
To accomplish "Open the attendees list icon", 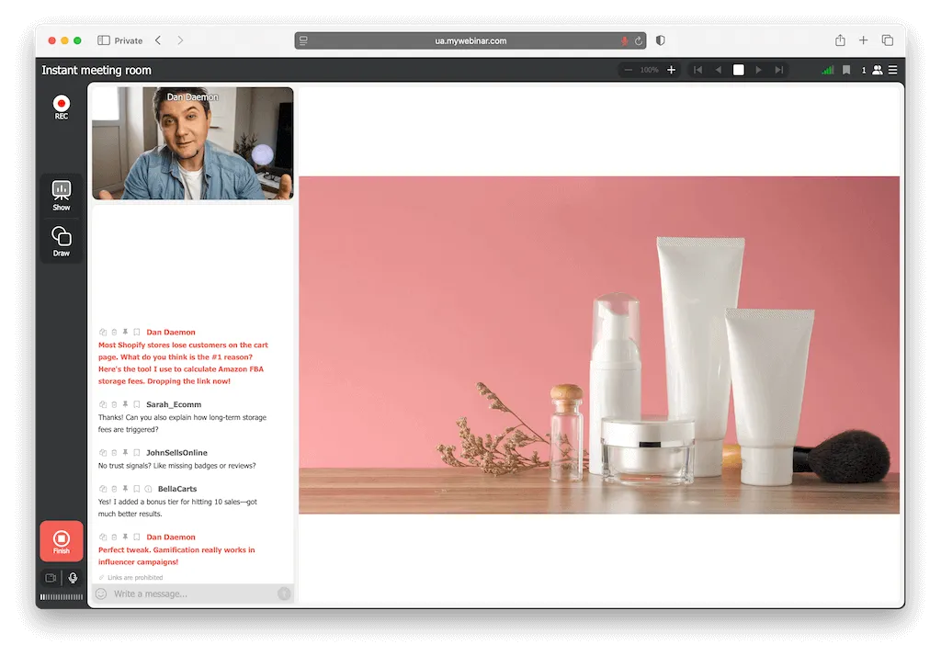I will click(878, 70).
